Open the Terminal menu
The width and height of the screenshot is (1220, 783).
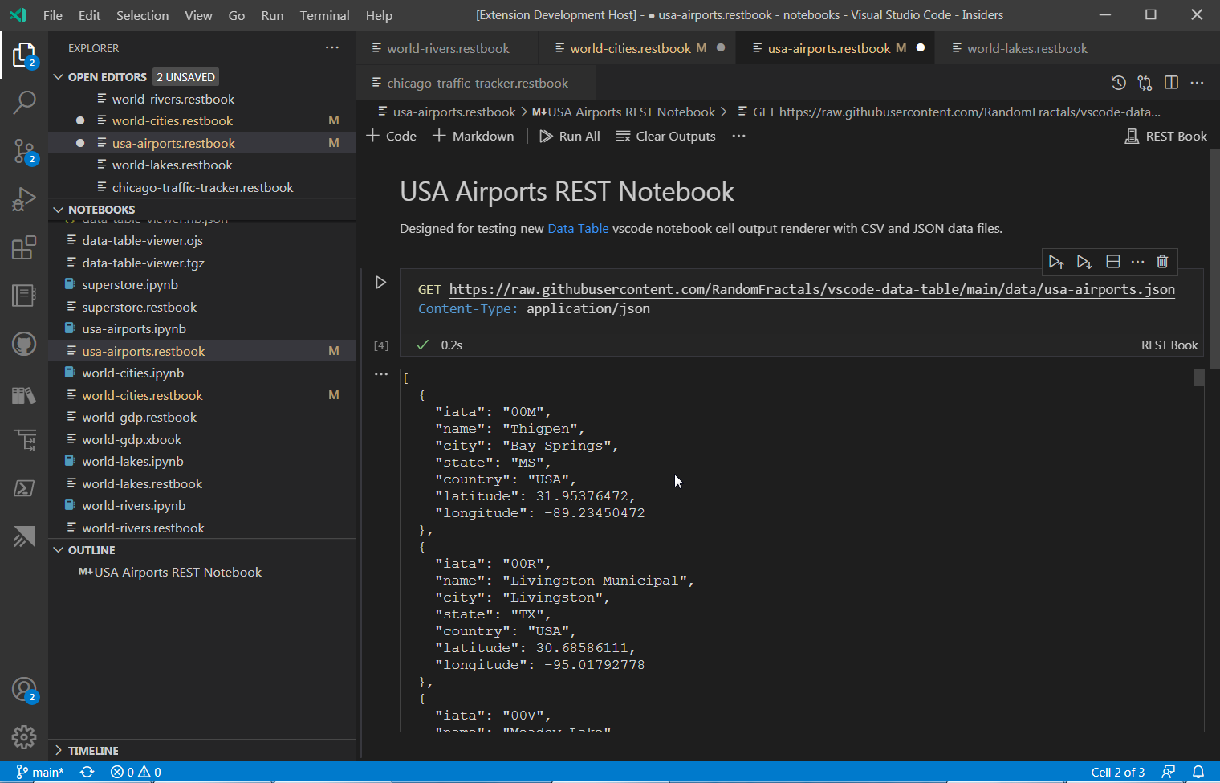[324, 15]
